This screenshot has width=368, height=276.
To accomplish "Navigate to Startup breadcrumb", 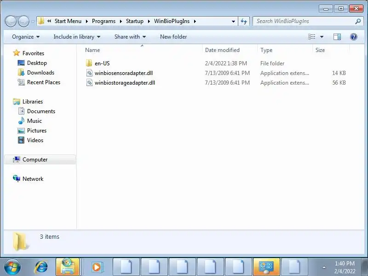I will click(x=134, y=21).
